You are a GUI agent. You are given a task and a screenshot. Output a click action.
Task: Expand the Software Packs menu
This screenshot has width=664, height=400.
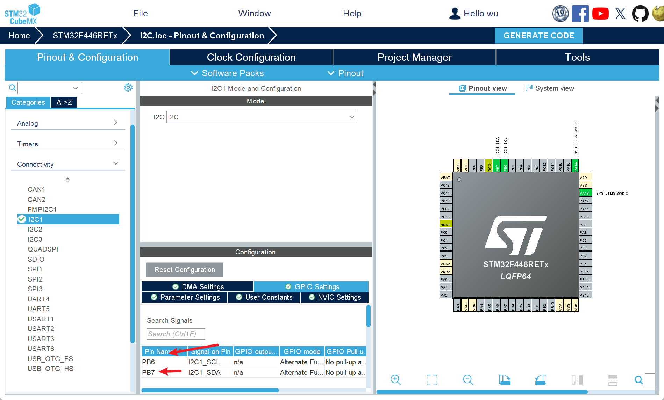click(x=228, y=73)
